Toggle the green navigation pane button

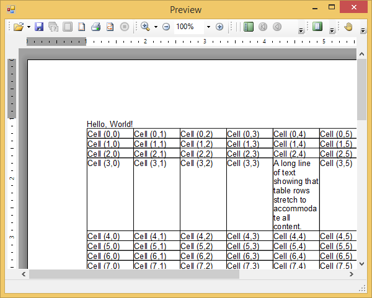pos(249,27)
